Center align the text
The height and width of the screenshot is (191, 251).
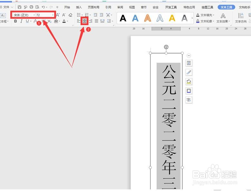click(x=84, y=21)
